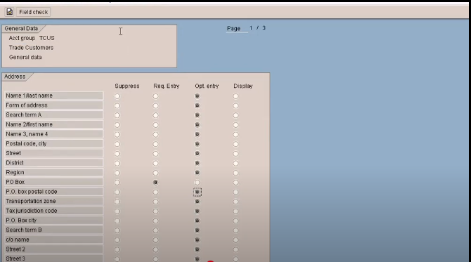Select Suppress for Name 1/last name

click(117, 96)
